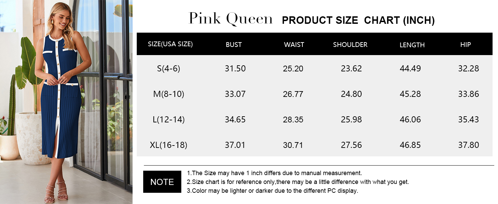Click the PRODUCT SIZE CHART (INCH) title
Viewport: 498px width, 204px height.
coord(358,20)
